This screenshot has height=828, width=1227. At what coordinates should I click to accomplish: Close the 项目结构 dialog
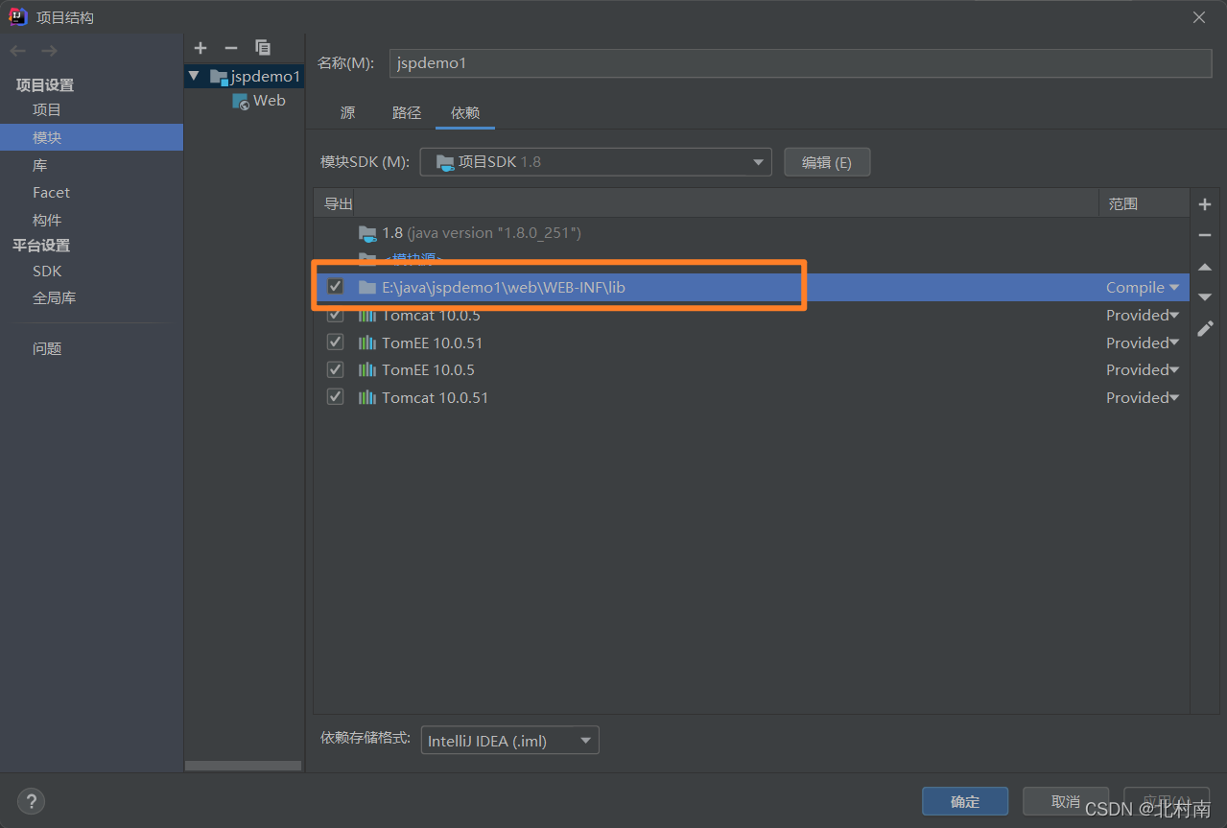click(1199, 17)
